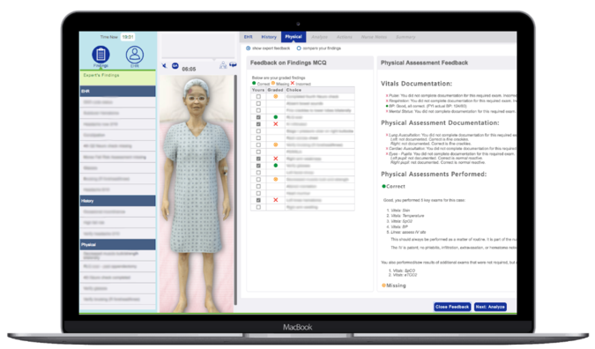Click the orange missing dot in first row
Image resolution: width=595 pixels, height=349 pixels.
coord(276,96)
